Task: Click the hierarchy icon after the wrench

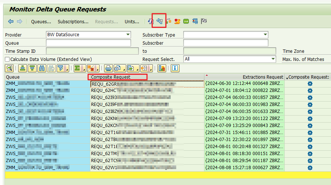Action: (x=168, y=21)
